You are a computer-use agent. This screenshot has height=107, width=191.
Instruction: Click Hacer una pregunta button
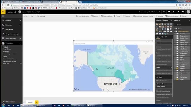pyautogui.click(x=83, y=16)
